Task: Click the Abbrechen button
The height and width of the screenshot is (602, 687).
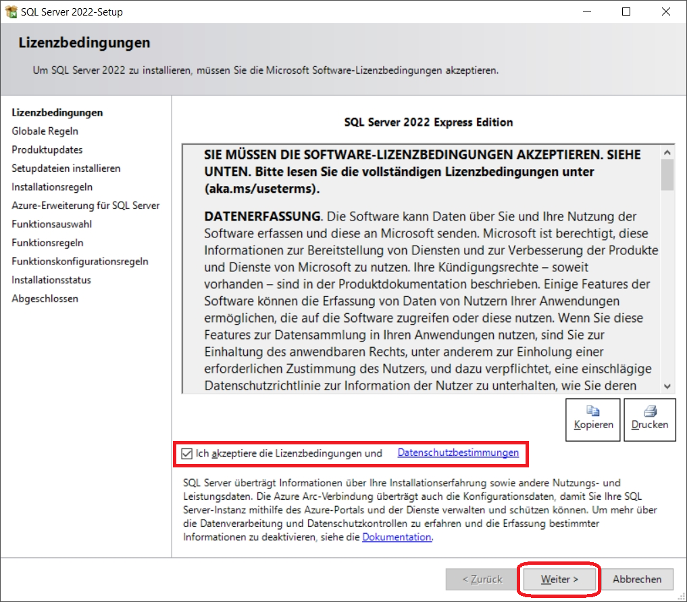Action: point(637,579)
